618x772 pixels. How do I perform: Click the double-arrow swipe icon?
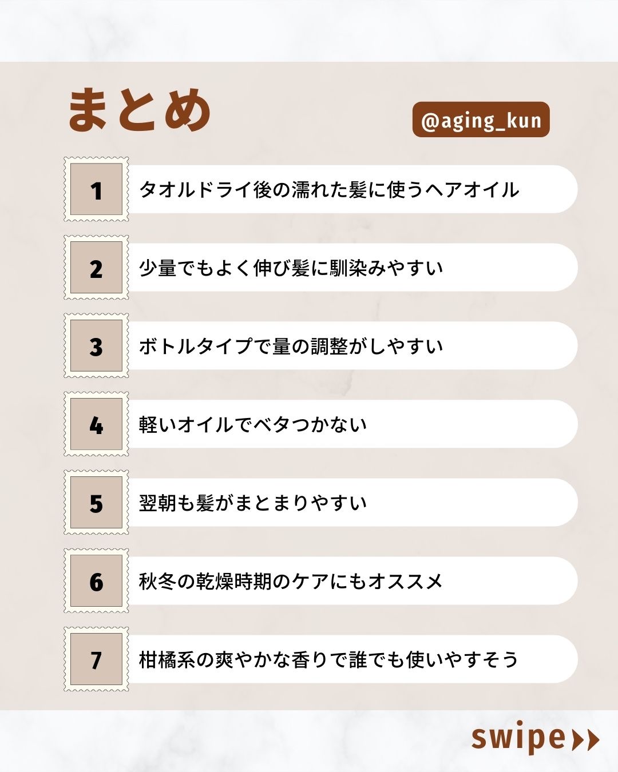tap(585, 739)
